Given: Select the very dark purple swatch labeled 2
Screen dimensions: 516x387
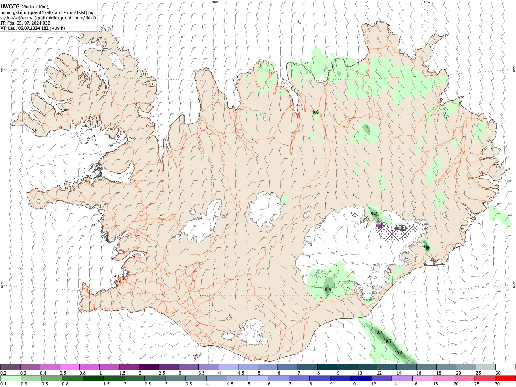Looking at the screenshot, I should click(x=149, y=367).
